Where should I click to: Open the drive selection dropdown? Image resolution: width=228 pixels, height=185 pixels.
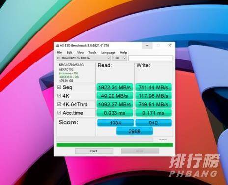click(x=84, y=58)
